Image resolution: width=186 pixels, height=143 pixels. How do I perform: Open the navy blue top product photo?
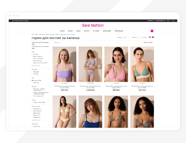[90, 112]
